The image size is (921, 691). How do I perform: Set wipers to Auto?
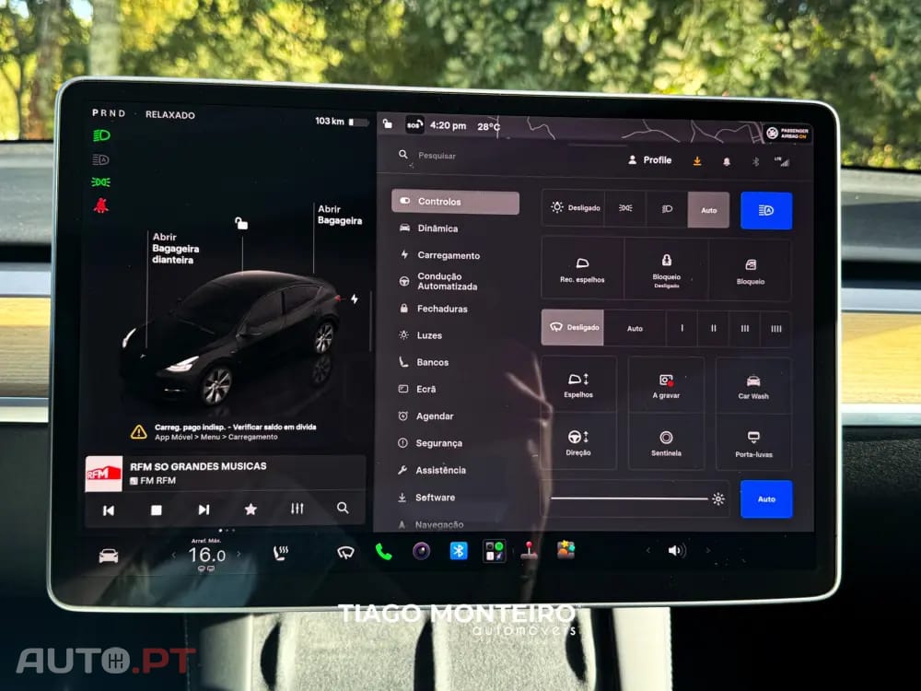635,329
